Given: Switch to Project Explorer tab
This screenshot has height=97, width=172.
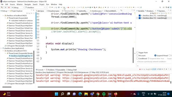Looking at the screenshot, I should [x=16, y=11].
